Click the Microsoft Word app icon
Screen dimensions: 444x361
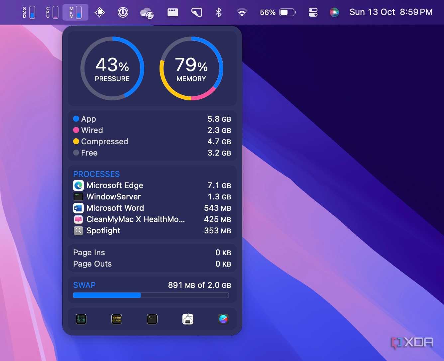78,208
